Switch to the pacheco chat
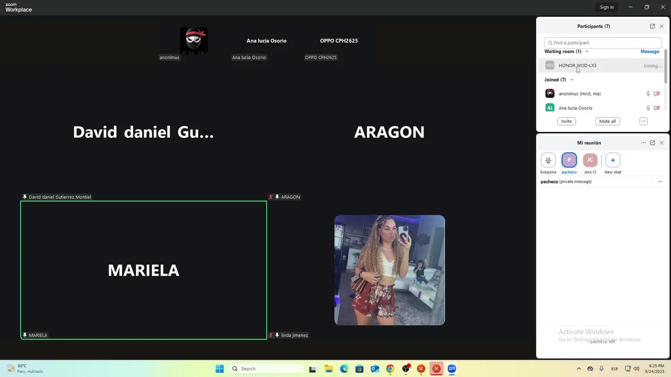The width and height of the screenshot is (671, 377). [569, 164]
